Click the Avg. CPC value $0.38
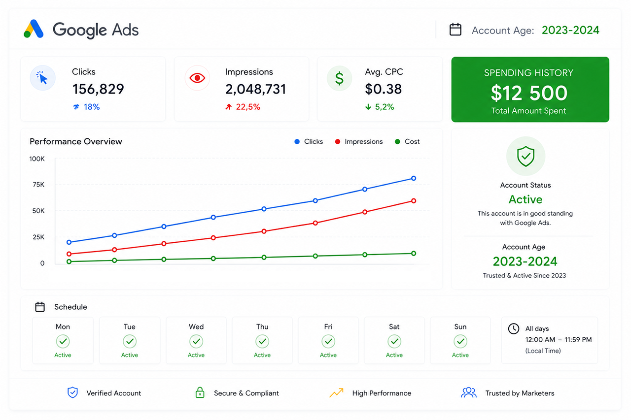This screenshot has height=420, width=631. [384, 89]
